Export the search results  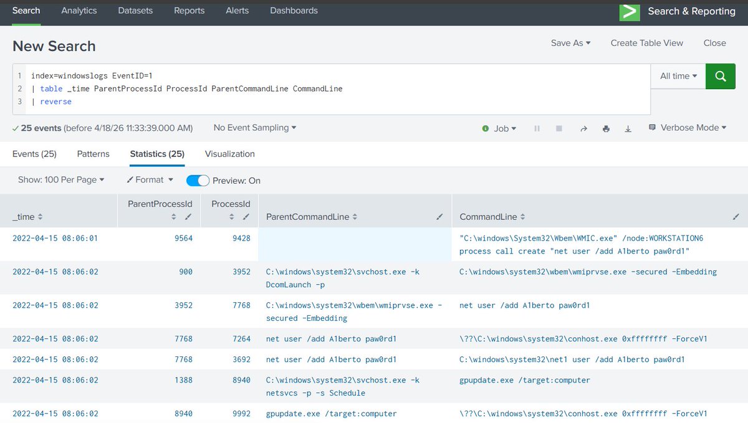(x=628, y=128)
